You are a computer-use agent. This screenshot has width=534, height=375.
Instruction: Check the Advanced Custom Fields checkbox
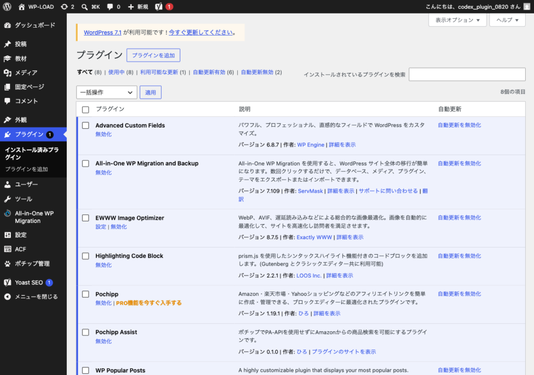pos(86,125)
